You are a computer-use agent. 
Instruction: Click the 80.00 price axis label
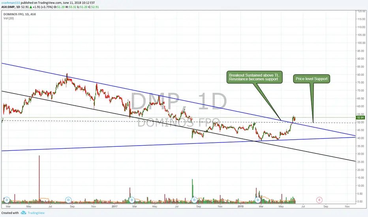click(x=361, y=75)
